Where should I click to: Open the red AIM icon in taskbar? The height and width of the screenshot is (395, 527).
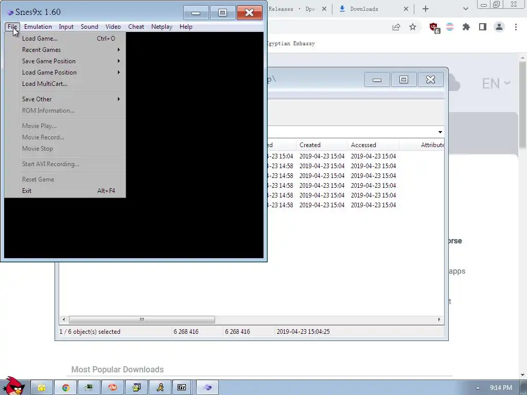(113, 388)
